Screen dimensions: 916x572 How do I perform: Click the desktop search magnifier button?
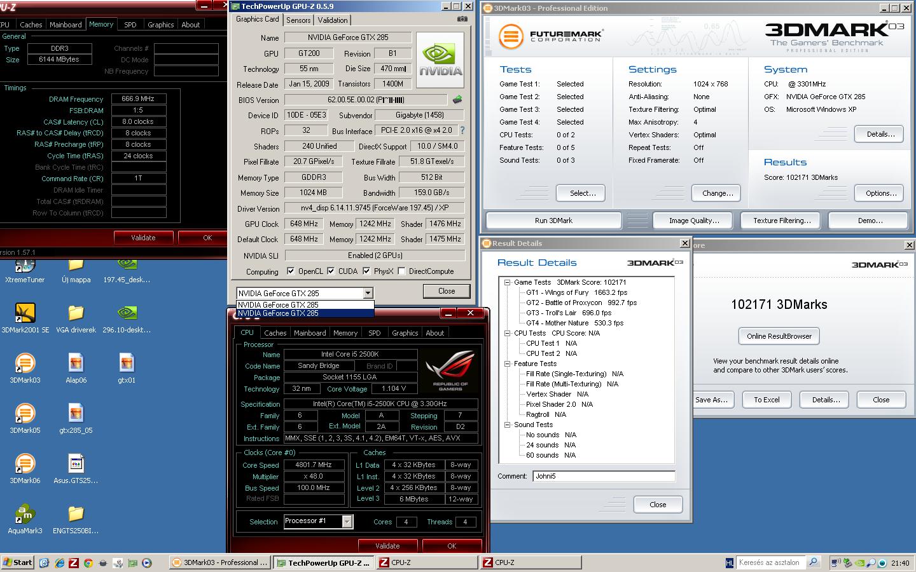pyautogui.click(x=813, y=562)
